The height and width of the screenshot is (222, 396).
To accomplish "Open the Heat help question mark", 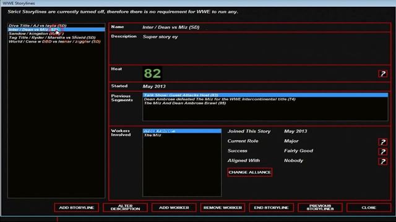I will click(382, 74).
